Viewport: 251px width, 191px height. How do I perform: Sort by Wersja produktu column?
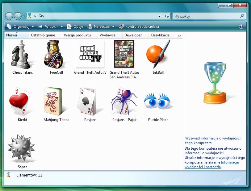80,35
